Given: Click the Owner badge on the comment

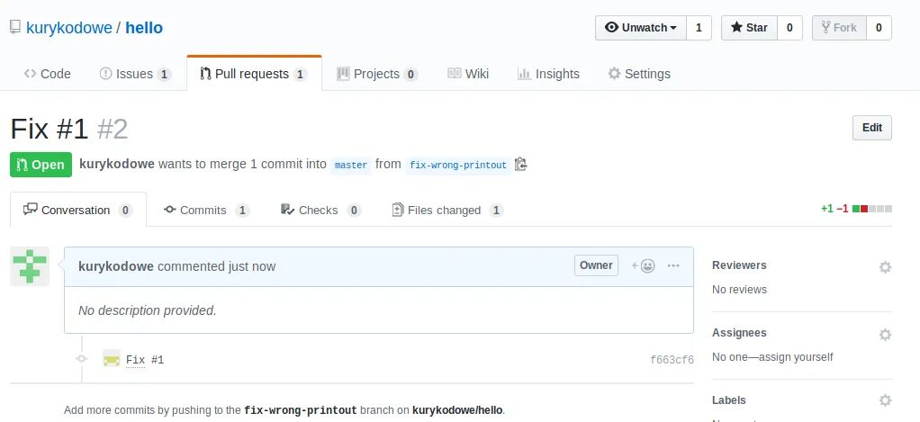Looking at the screenshot, I should (596, 265).
